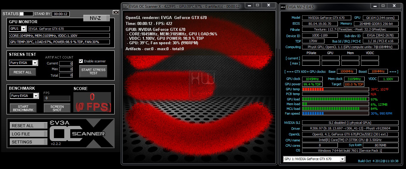The width and height of the screenshot is (406, 169).
Task: Click the Sub-dev ID EVGA (3842-2678) field
Action: pyautogui.click(x=380, y=36)
